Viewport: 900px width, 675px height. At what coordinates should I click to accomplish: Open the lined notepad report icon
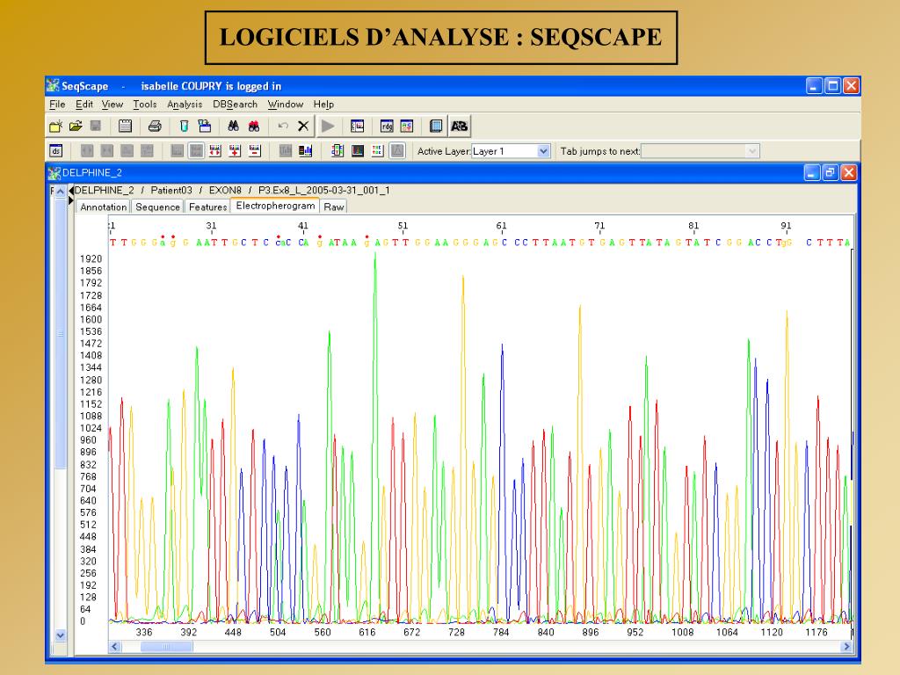(125, 127)
